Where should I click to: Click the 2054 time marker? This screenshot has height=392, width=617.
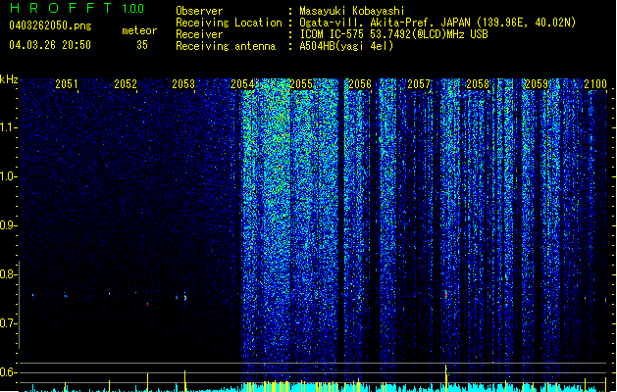pos(242,83)
